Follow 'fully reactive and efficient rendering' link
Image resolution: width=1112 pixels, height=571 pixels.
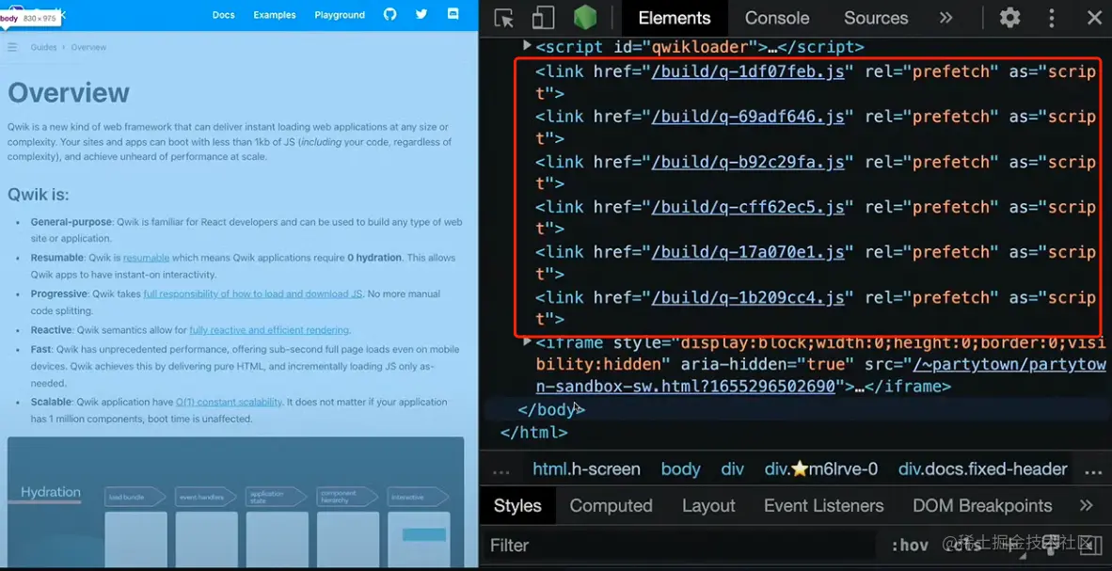pos(269,330)
